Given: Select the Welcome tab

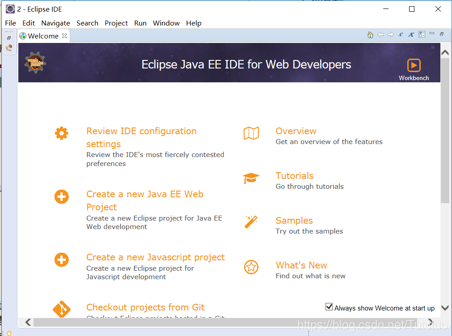Looking at the screenshot, I should tap(43, 36).
